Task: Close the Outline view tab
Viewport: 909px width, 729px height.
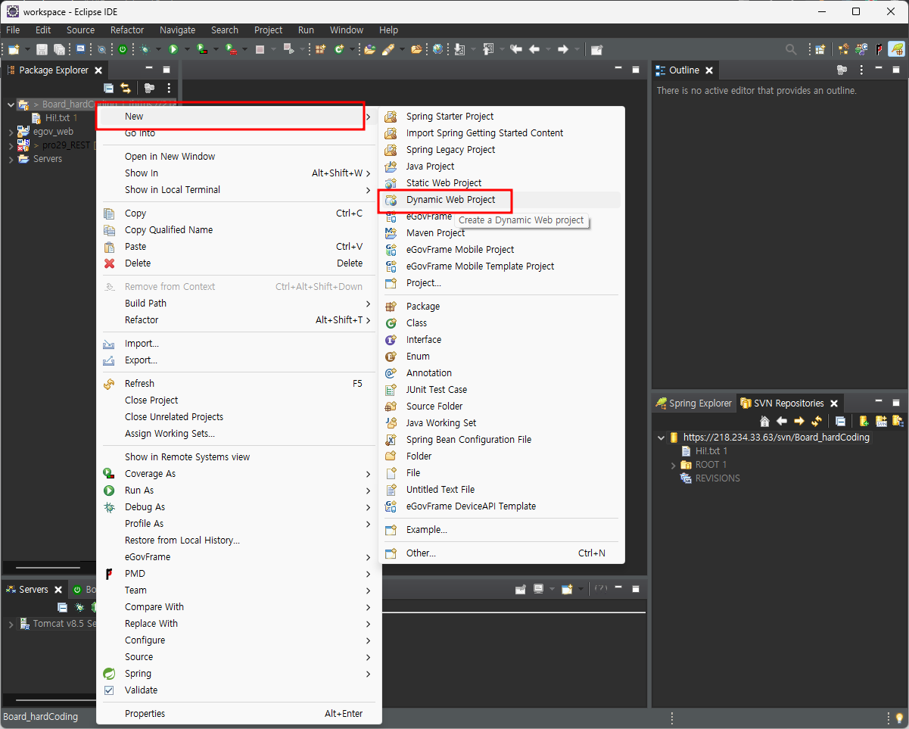Action: [709, 70]
